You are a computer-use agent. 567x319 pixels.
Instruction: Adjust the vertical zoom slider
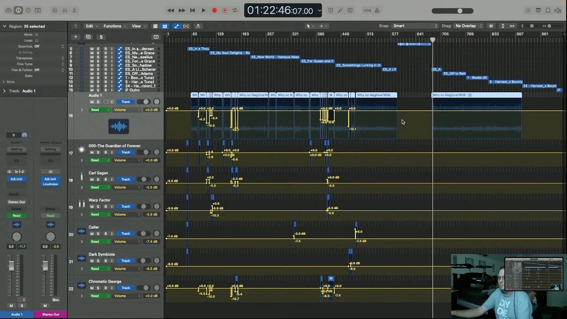[532, 26]
